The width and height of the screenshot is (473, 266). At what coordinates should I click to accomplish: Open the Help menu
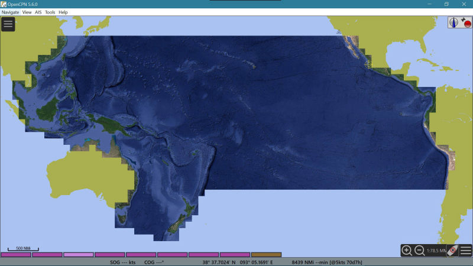(x=63, y=12)
